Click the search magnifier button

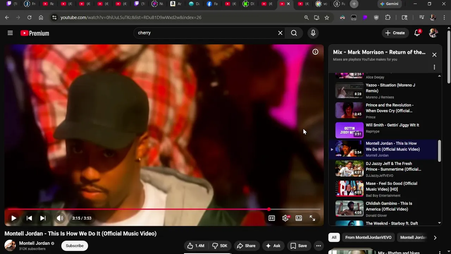(294, 33)
